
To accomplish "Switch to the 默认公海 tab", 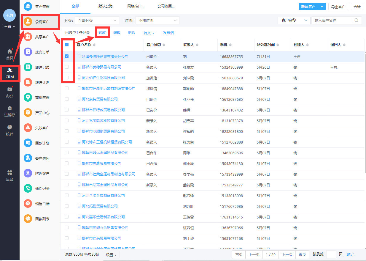I will [106, 6].
